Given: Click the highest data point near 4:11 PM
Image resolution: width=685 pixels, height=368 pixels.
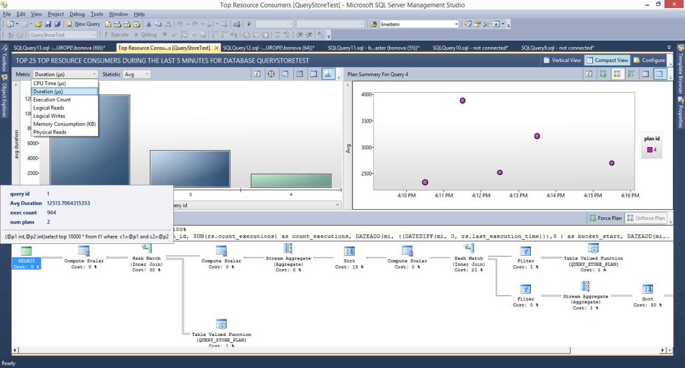Looking at the screenshot, I should coord(462,101).
